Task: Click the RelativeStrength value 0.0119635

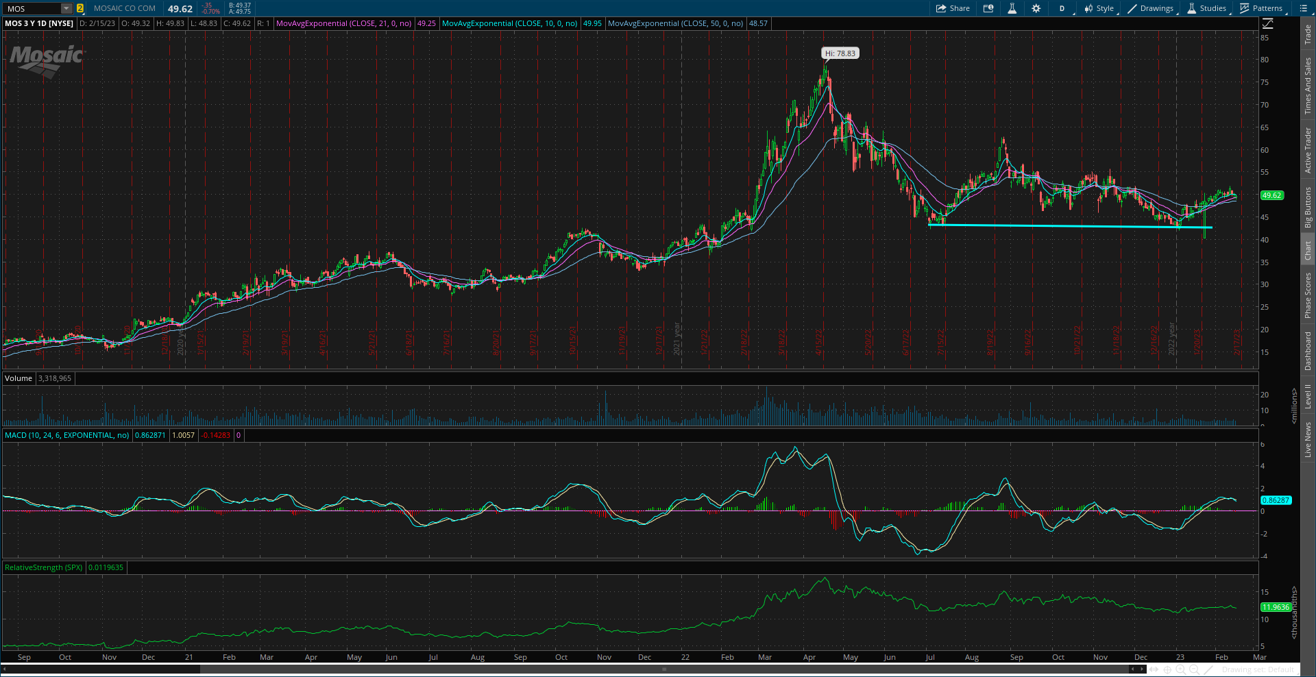Action: coord(106,567)
